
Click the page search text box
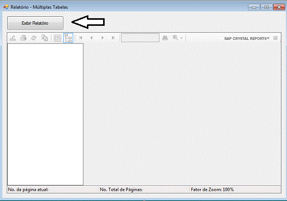coord(140,38)
